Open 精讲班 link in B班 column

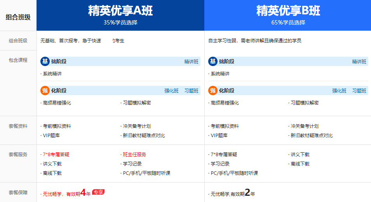(x=359, y=61)
